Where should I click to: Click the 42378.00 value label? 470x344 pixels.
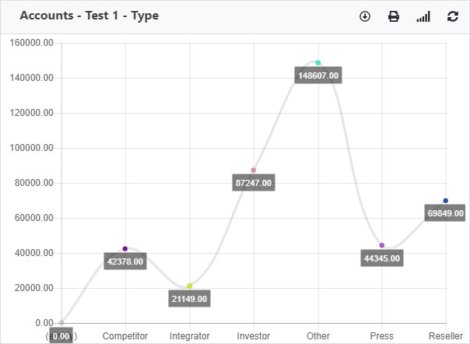coord(125,261)
